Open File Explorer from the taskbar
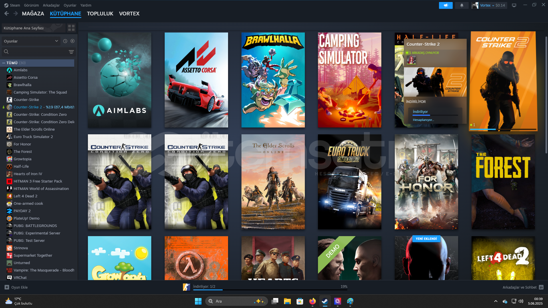This screenshot has height=308, width=548. click(287, 301)
